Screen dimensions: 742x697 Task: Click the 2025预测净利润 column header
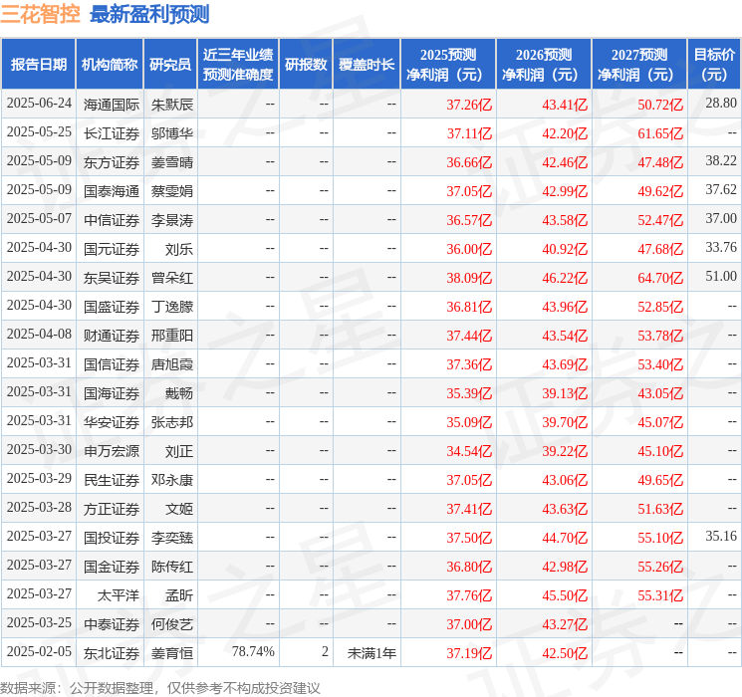[x=448, y=65]
